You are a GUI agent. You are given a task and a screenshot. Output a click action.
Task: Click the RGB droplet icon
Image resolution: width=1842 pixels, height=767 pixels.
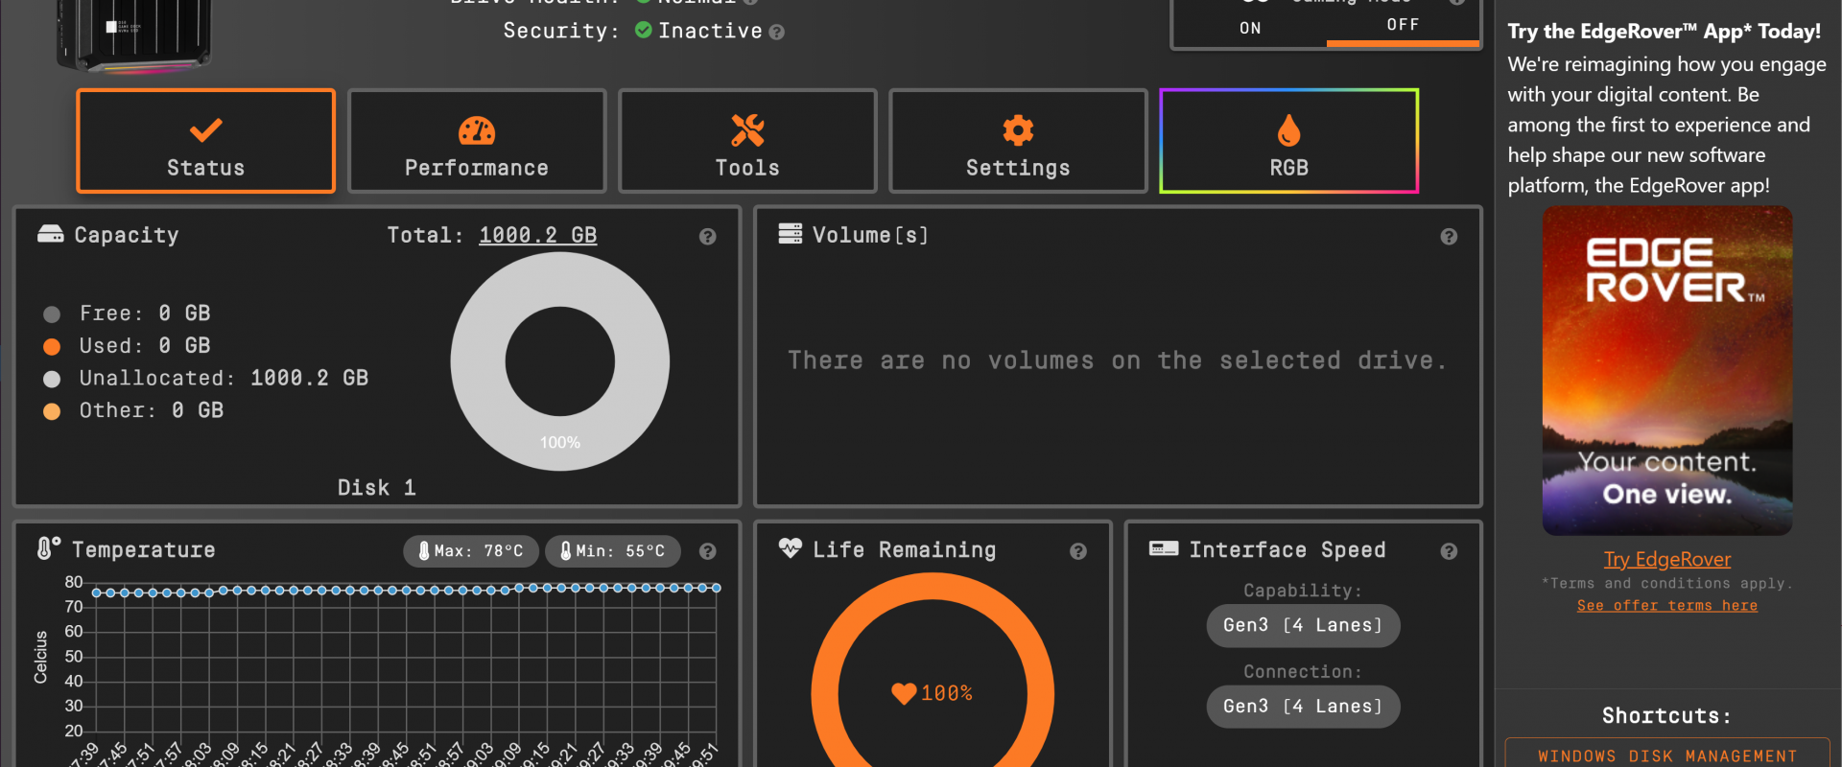tap(1288, 129)
